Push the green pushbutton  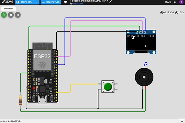click(x=108, y=87)
